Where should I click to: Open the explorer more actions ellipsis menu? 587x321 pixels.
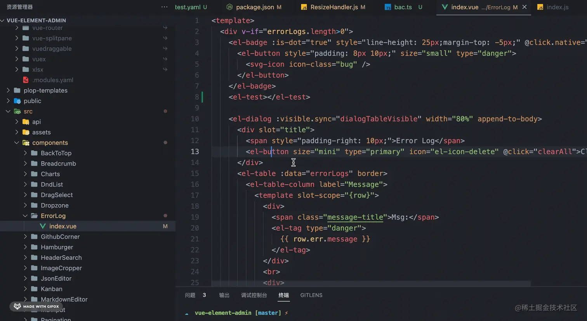click(x=165, y=7)
